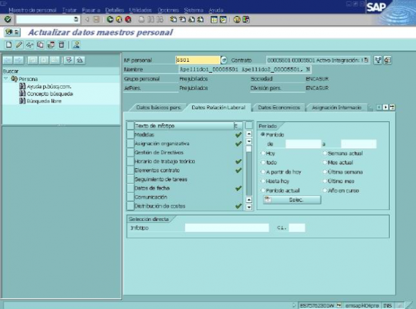Click Collapse all icon in search panel
The image size is (416, 309).
[80, 60]
